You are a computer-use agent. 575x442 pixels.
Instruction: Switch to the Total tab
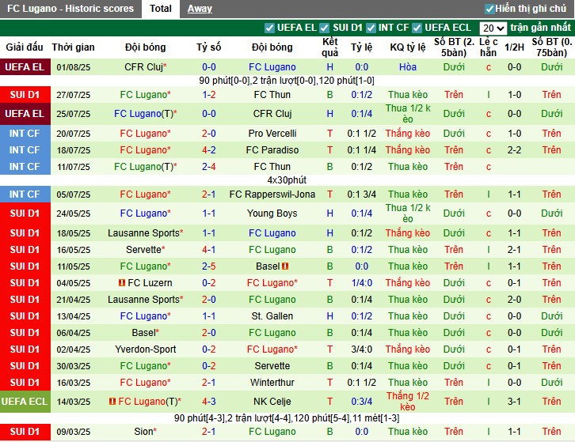point(161,9)
